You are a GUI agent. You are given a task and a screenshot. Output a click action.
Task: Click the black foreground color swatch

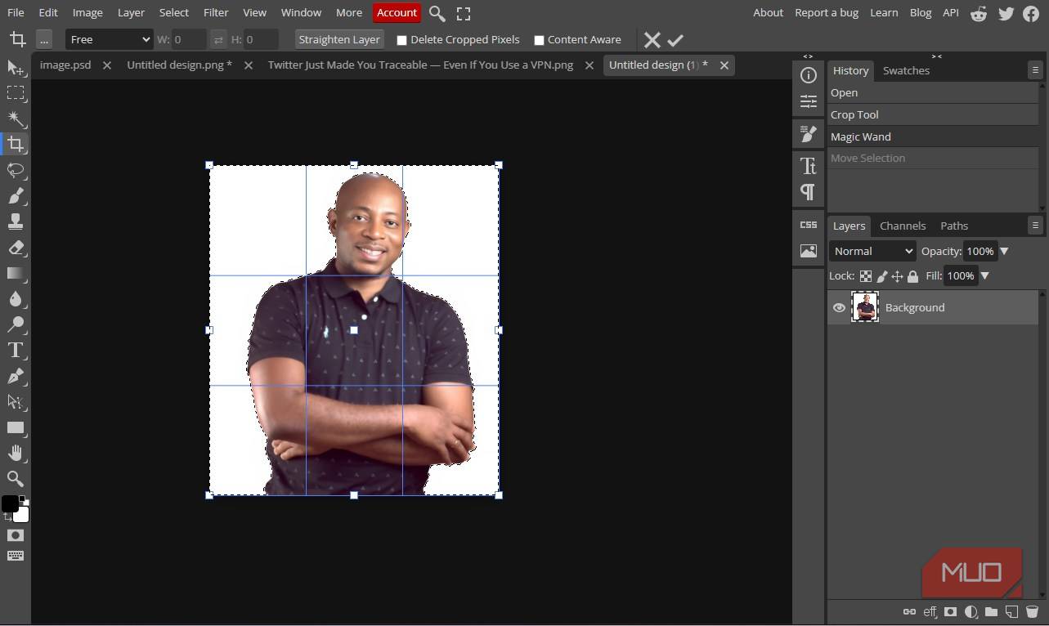[x=10, y=503]
